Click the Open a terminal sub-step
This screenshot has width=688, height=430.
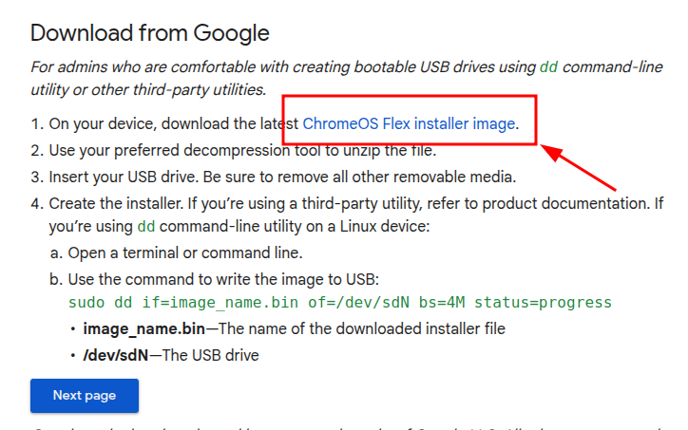pyautogui.click(x=185, y=252)
